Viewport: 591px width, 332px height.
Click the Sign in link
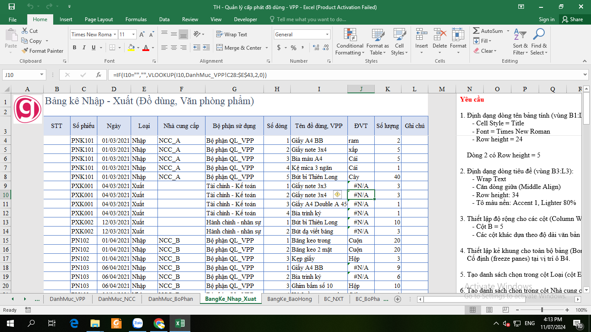546,19
